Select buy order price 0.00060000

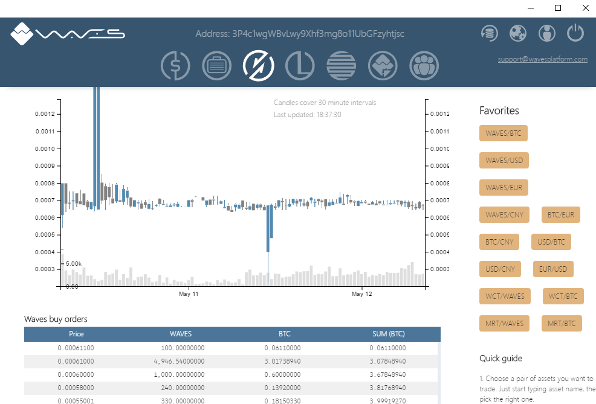76,375
